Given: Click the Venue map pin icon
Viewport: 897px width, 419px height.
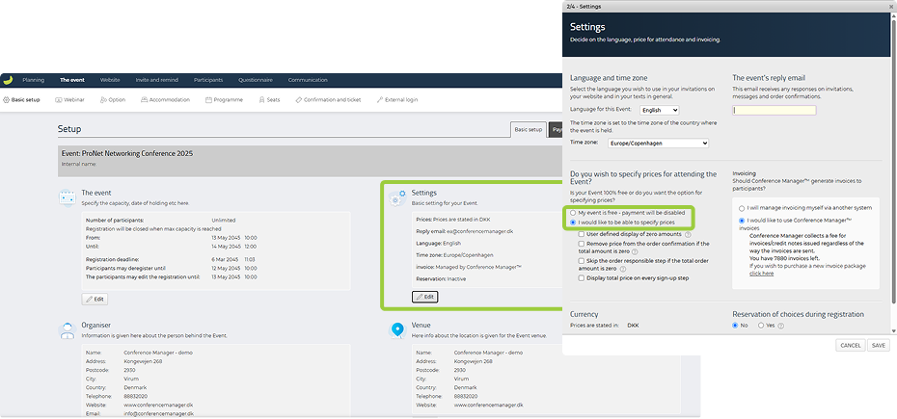Looking at the screenshot, I should 396,330.
